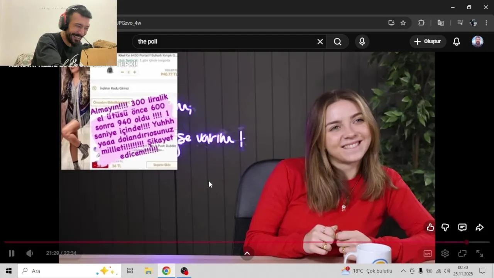Image resolution: width=494 pixels, height=278 pixels.
Task: Click the taskbar Ara search box
Action: pos(69,271)
